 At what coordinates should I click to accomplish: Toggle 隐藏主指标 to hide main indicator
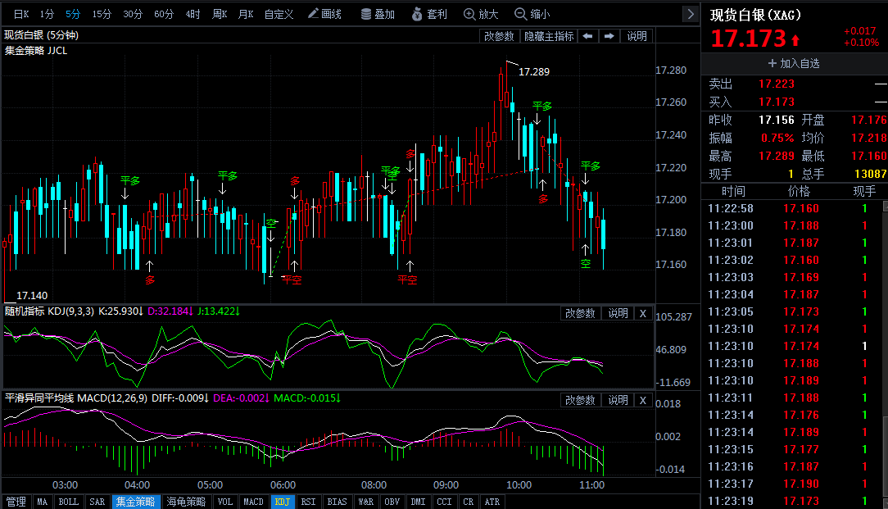pyautogui.click(x=549, y=36)
